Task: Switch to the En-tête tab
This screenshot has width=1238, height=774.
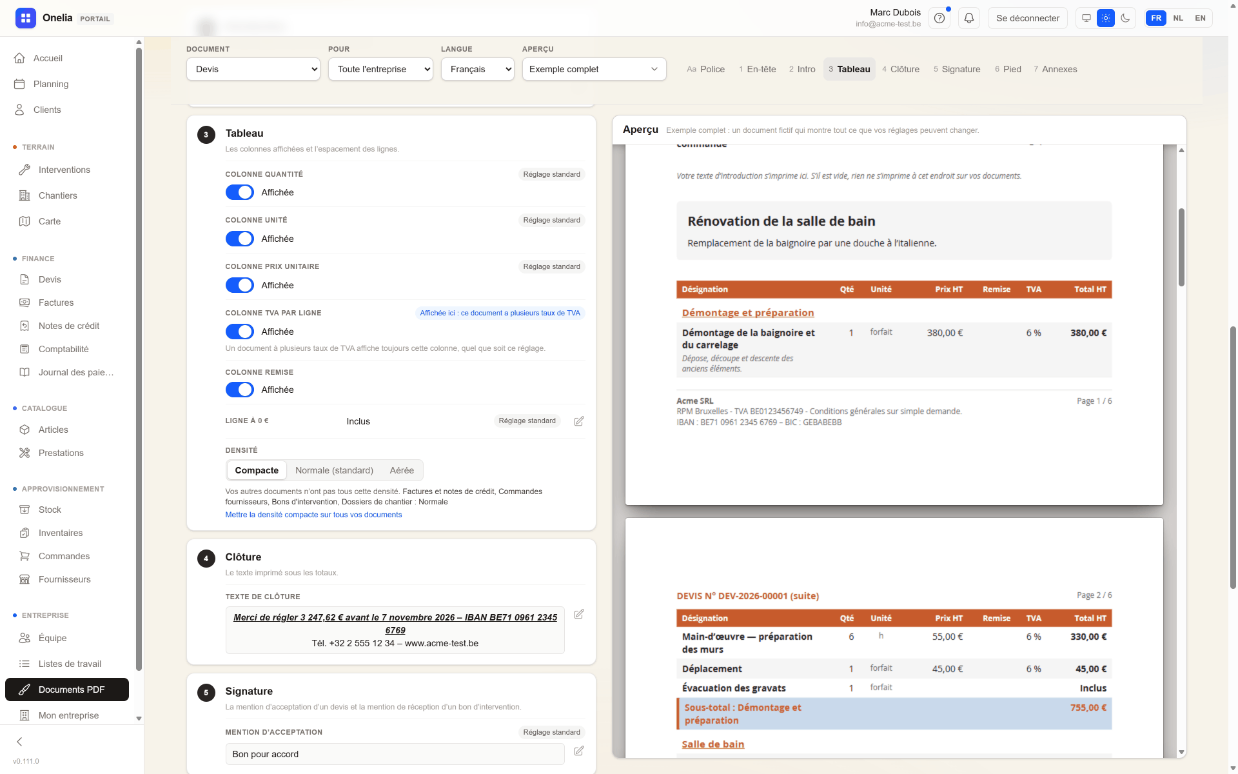Action: click(757, 69)
